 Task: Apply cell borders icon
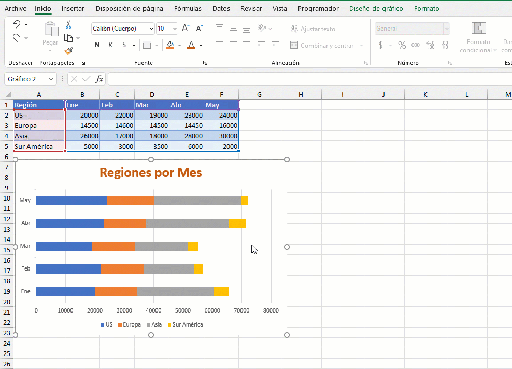(x=147, y=45)
